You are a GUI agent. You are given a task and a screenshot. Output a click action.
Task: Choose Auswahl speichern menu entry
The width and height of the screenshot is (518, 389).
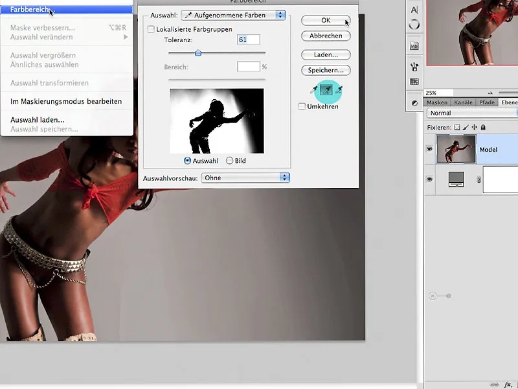pyautogui.click(x=67, y=129)
